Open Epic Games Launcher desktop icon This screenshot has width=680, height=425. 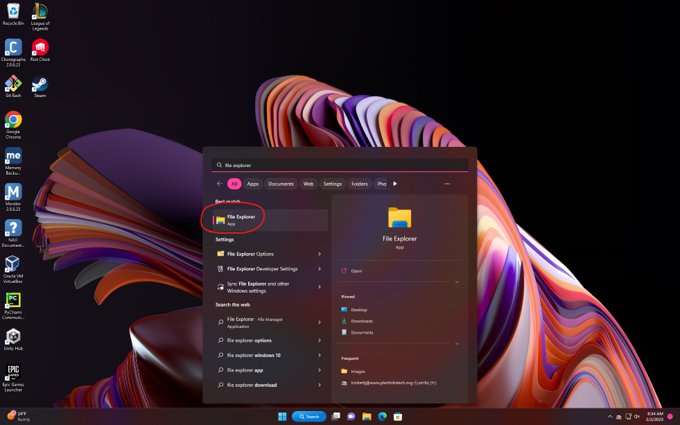click(x=13, y=378)
